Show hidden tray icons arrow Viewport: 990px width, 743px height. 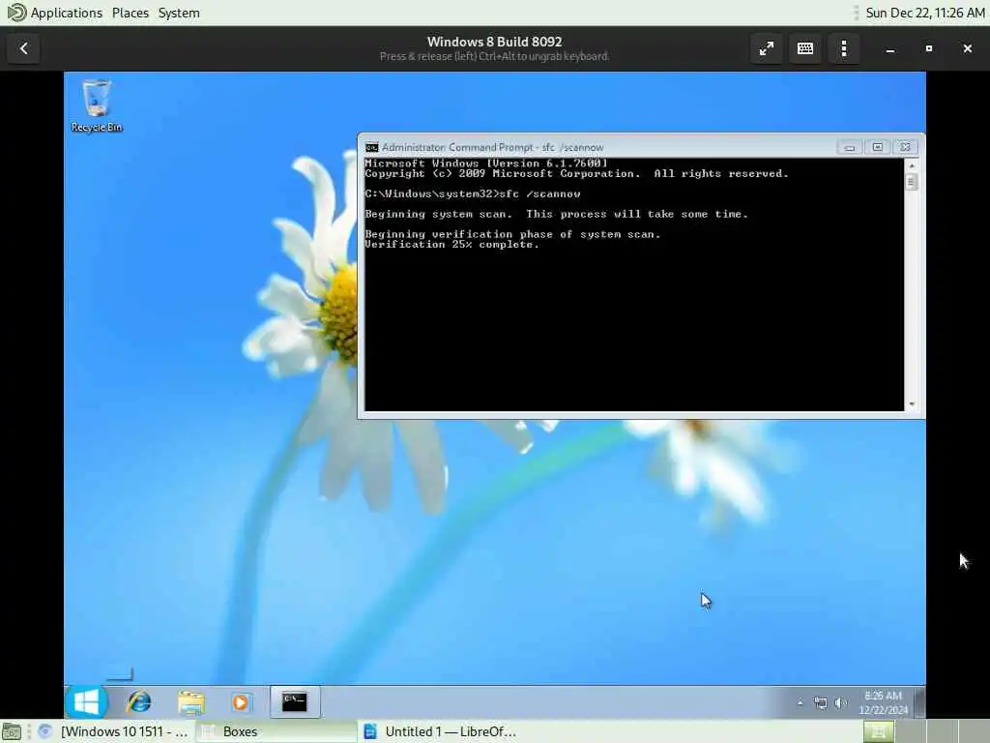click(x=800, y=702)
